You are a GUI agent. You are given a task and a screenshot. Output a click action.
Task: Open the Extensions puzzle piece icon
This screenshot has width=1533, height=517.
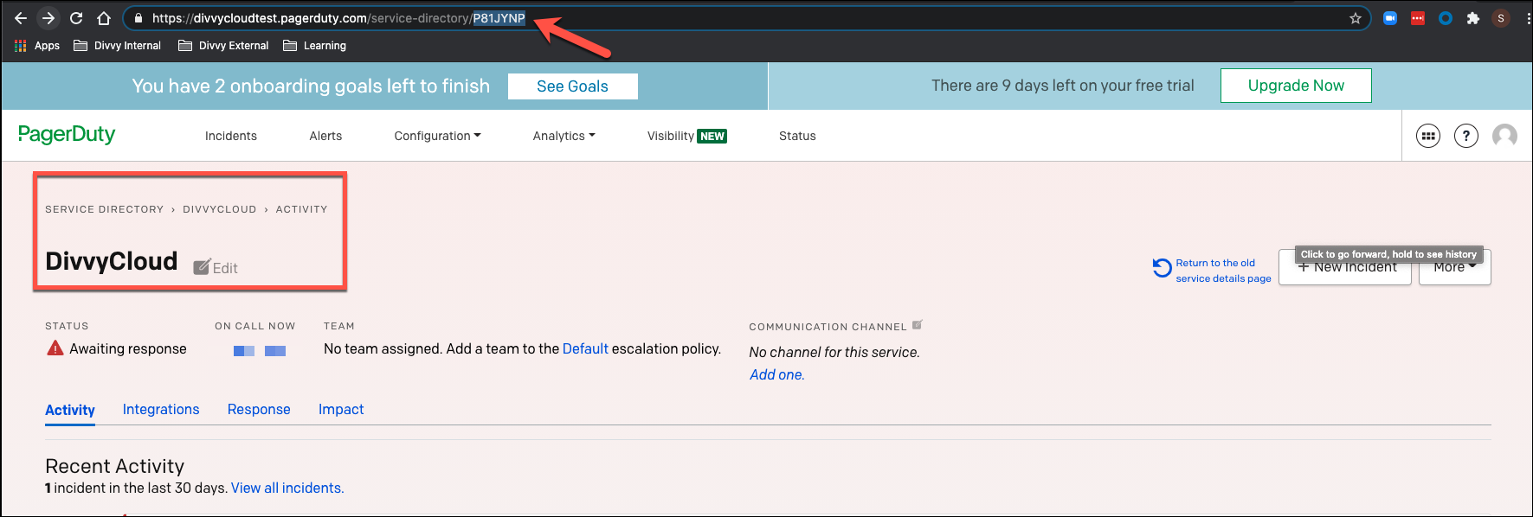coord(1473,18)
